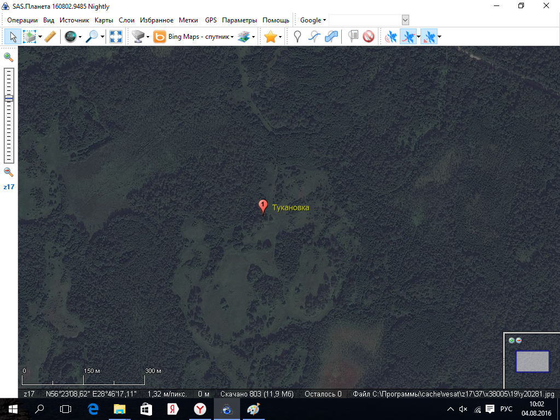The height and width of the screenshot is (420, 560).
Task: Click the tile source cache/internet icon
Action: (138, 37)
